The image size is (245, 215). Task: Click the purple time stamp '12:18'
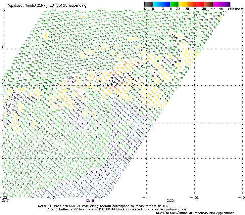pos(89,201)
